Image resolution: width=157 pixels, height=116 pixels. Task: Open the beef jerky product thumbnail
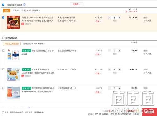[14, 22]
